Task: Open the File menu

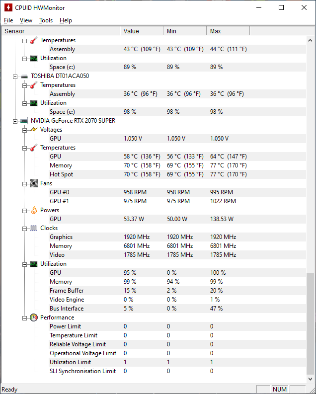Action: 8,20
